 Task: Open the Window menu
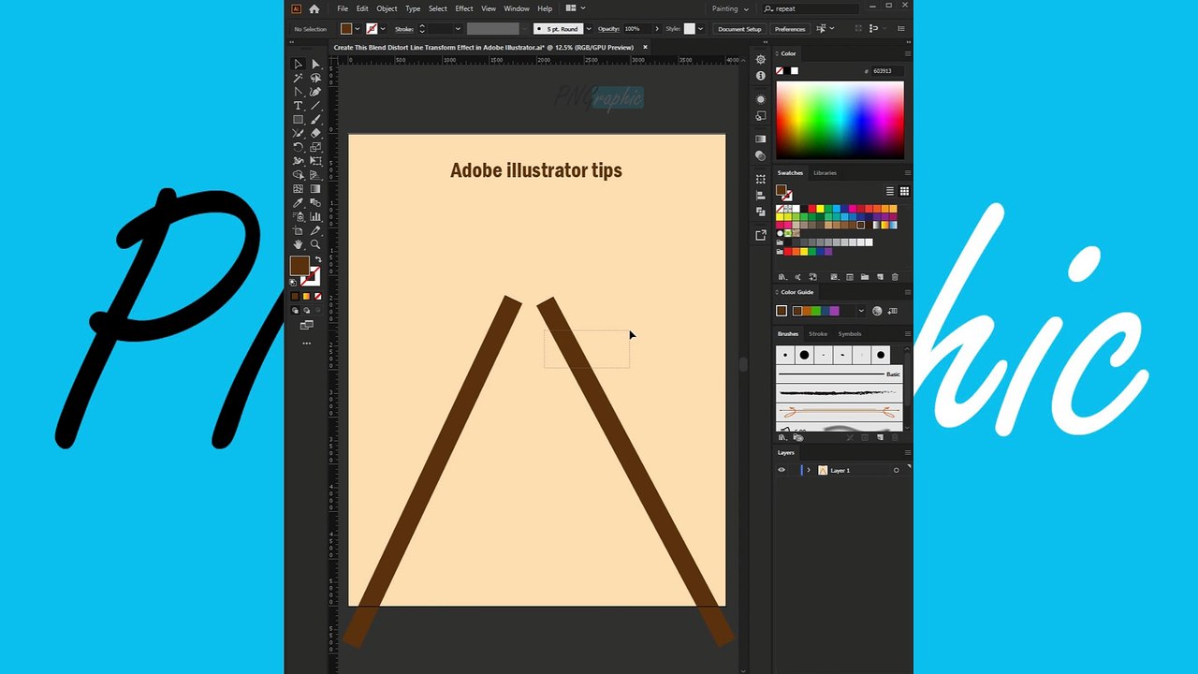tap(517, 8)
